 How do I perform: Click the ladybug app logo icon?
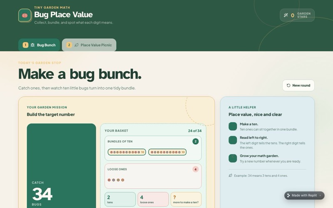click(25, 15)
